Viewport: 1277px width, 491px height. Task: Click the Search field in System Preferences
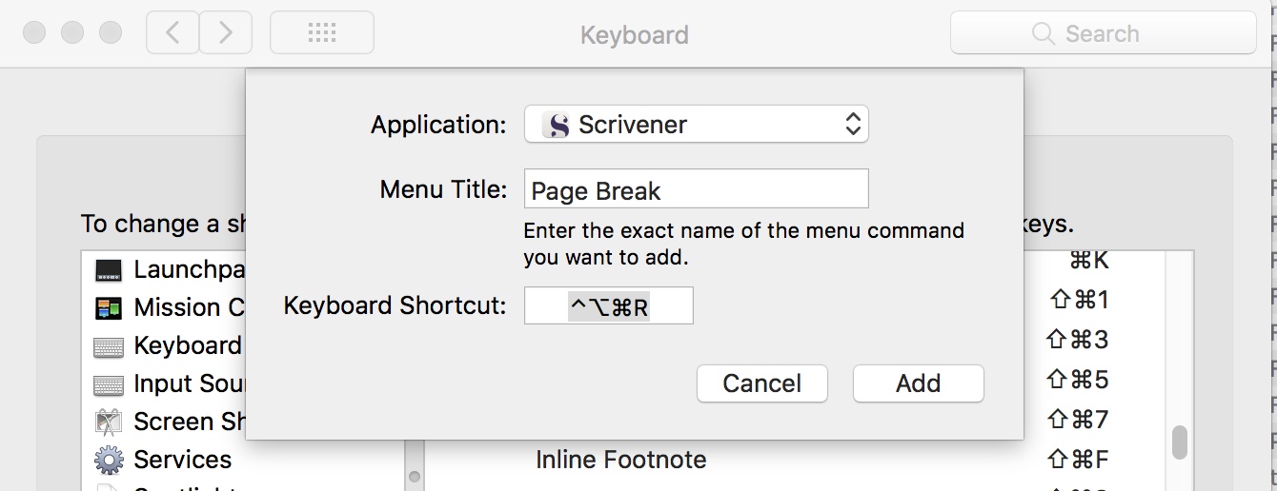1103,33
